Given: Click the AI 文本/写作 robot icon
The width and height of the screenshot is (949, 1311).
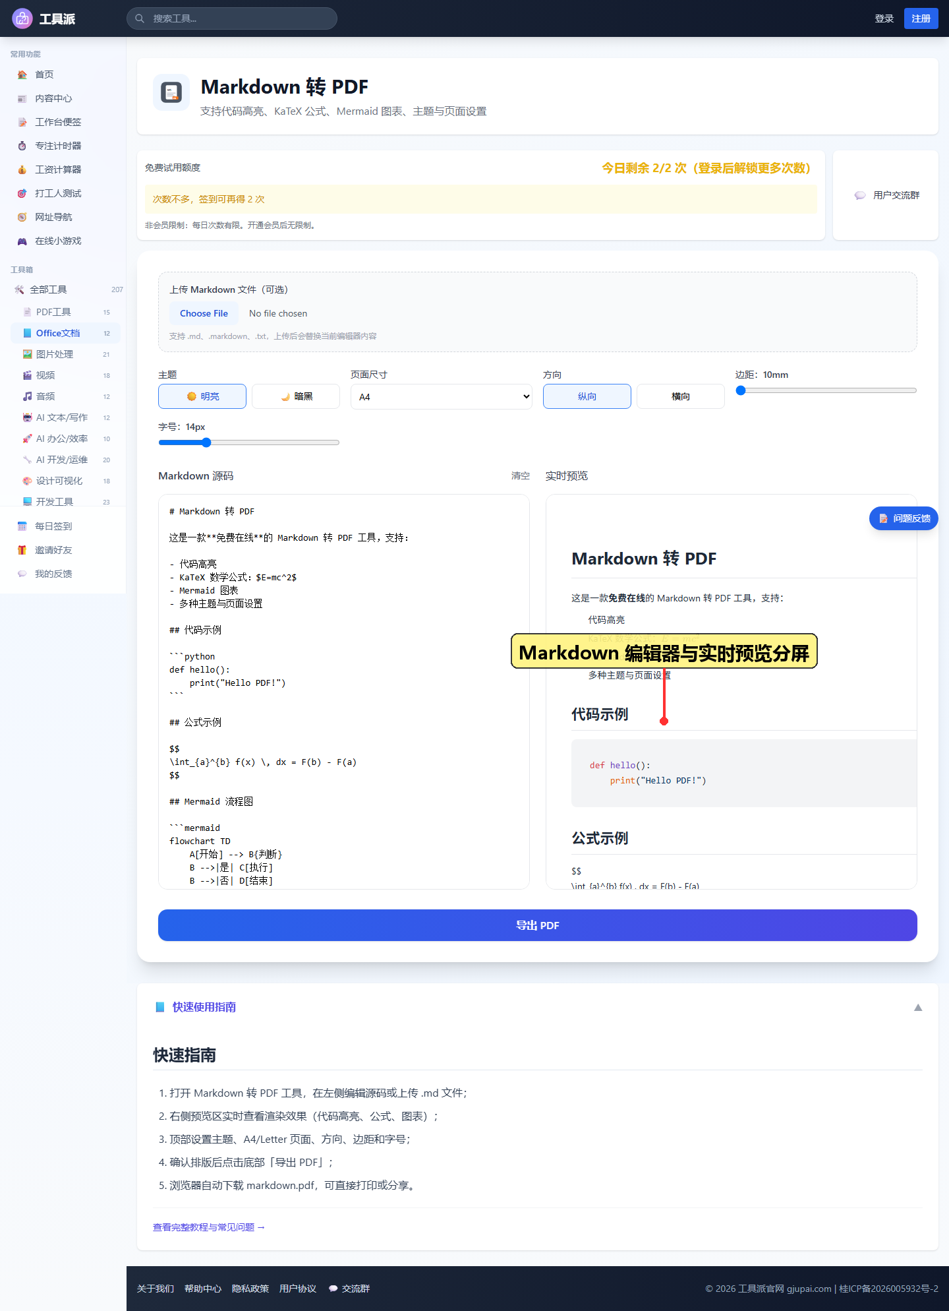Looking at the screenshot, I should [27, 417].
